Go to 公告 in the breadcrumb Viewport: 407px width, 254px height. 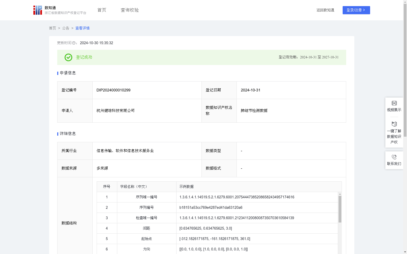point(66,28)
